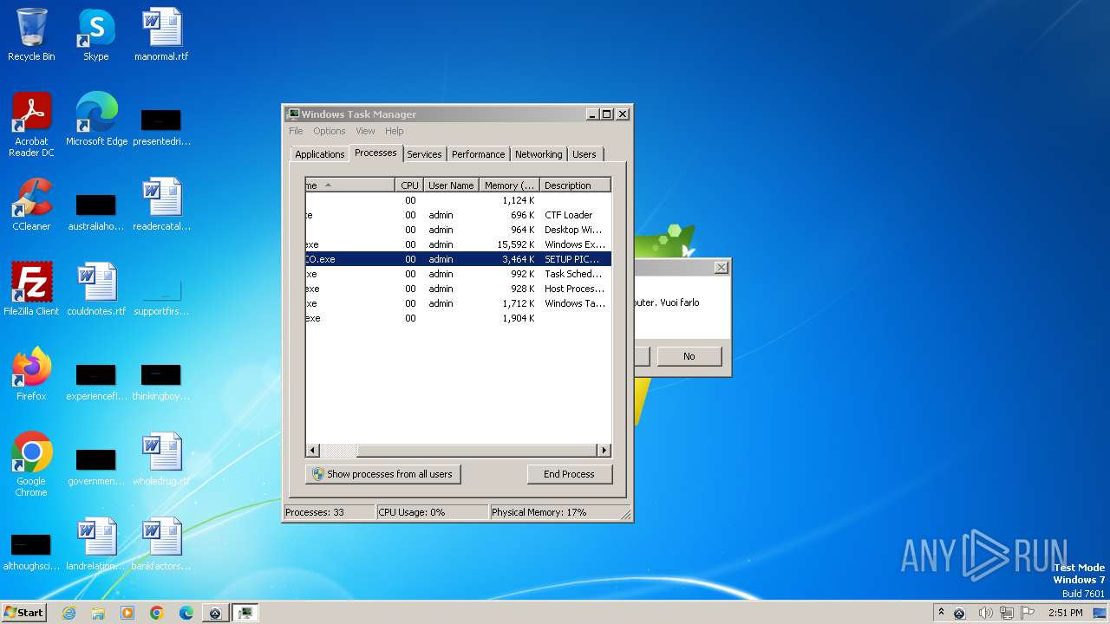Viewport: 1110px width, 624px height.
Task: Switch to the Applications tab
Action: 320,154
